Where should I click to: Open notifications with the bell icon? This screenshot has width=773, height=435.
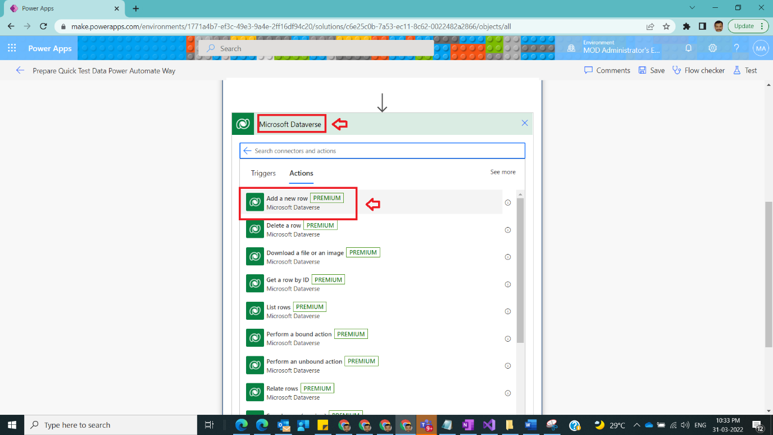click(688, 48)
